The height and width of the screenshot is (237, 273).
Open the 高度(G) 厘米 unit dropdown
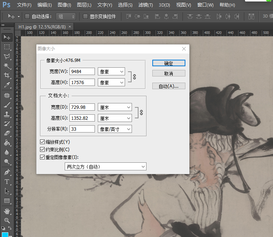click(115, 118)
